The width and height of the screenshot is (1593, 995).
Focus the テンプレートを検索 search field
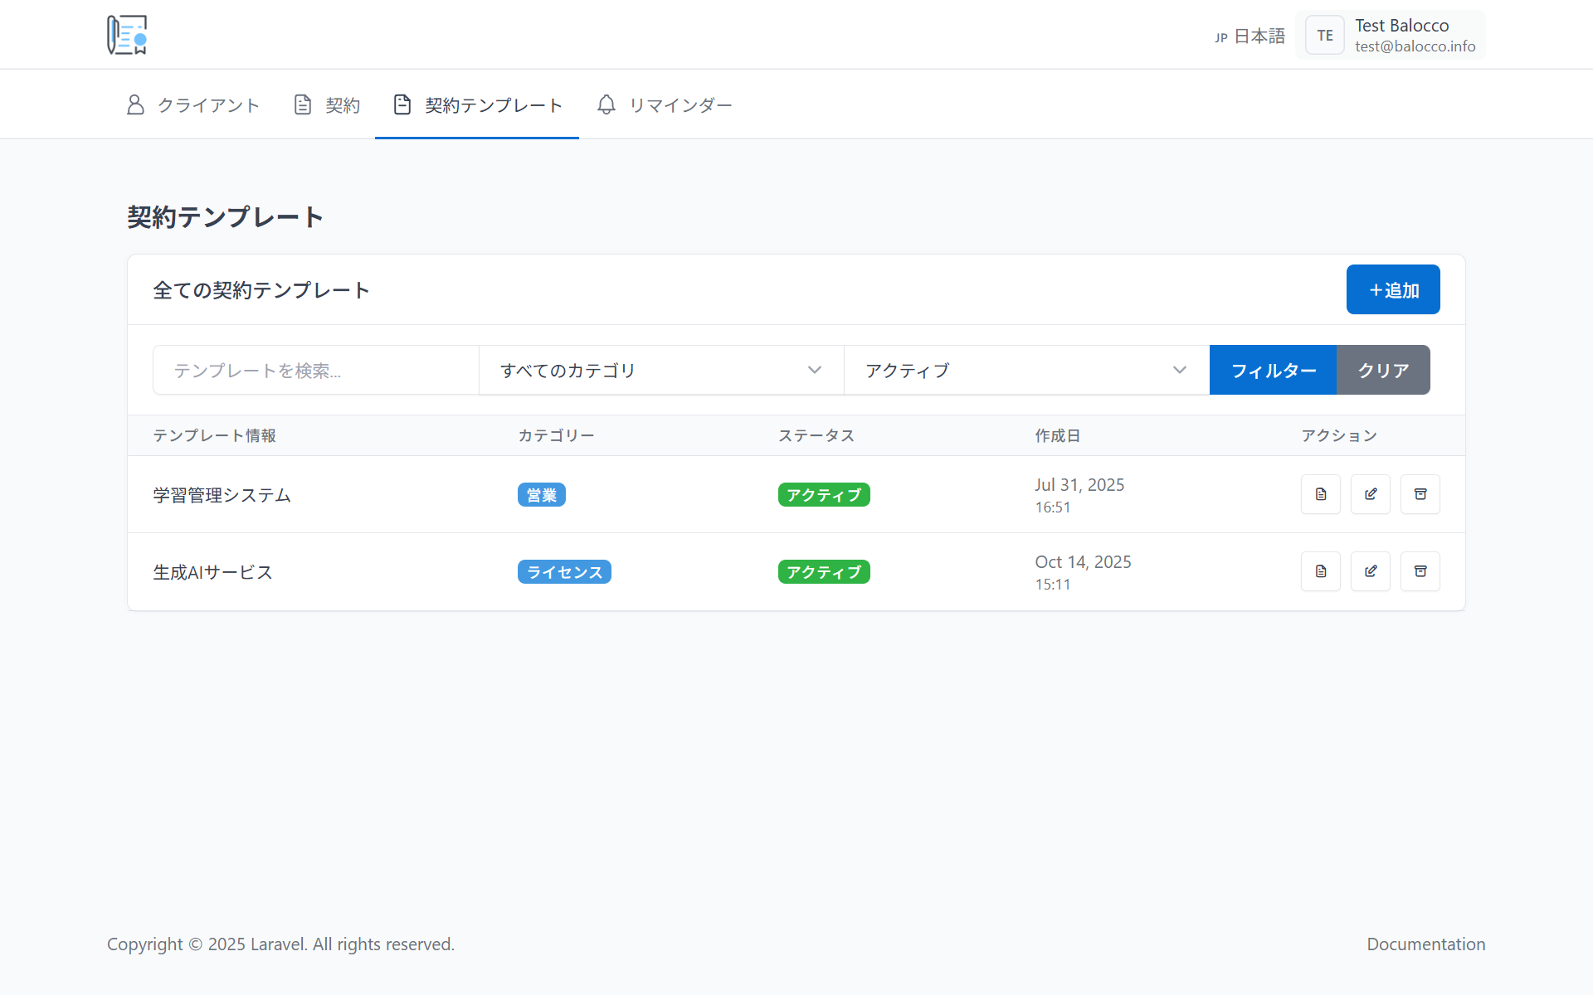315,370
